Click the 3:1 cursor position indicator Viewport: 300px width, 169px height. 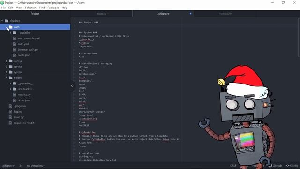point(21,166)
